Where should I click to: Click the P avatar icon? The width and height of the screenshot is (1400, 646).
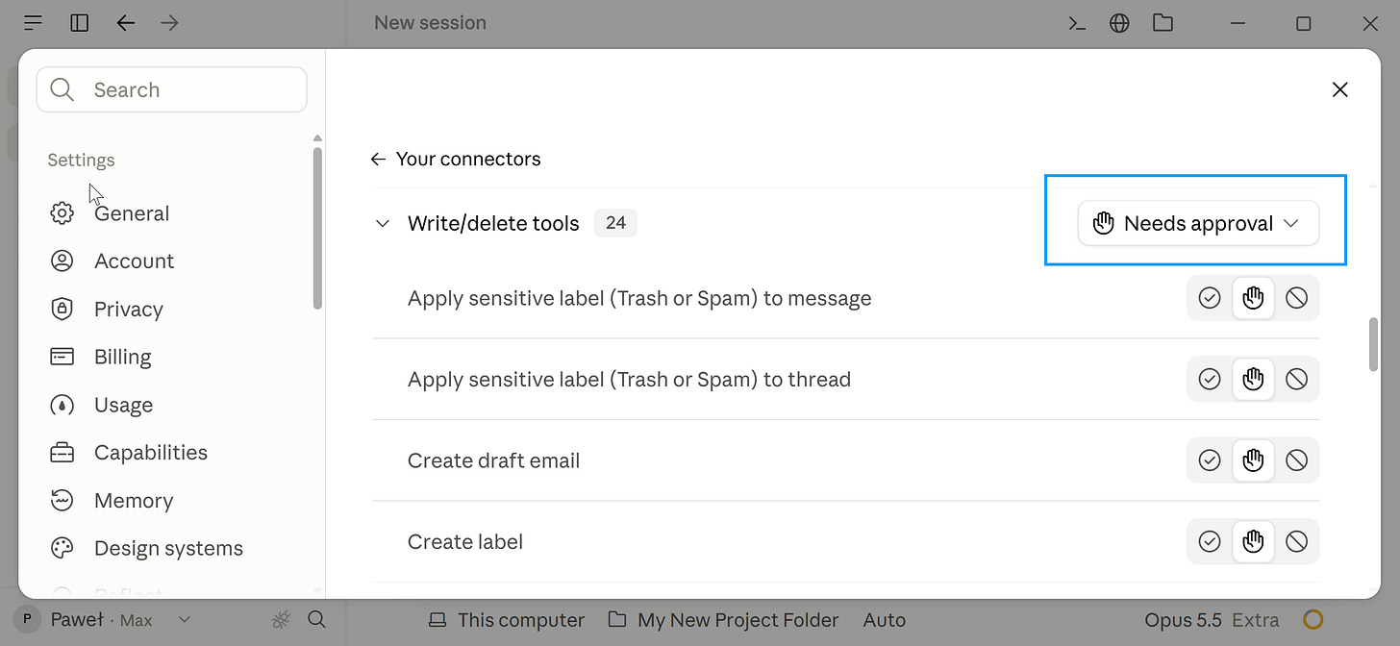coord(28,620)
